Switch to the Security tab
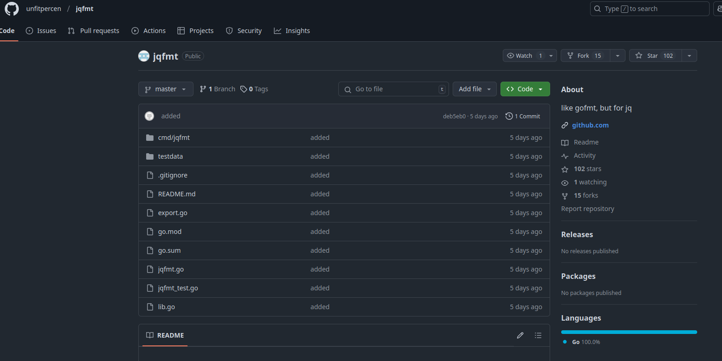The image size is (722, 361). [x=244, y=31]
